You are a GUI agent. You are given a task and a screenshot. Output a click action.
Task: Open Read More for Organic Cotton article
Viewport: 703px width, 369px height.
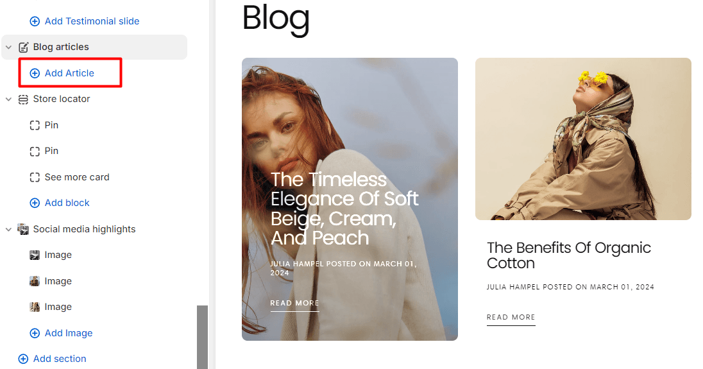point(511,318)
